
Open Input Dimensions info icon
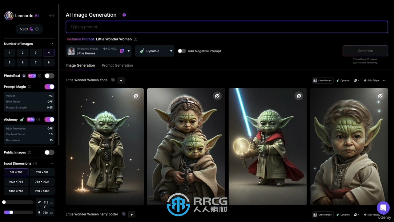pos(35,163)
